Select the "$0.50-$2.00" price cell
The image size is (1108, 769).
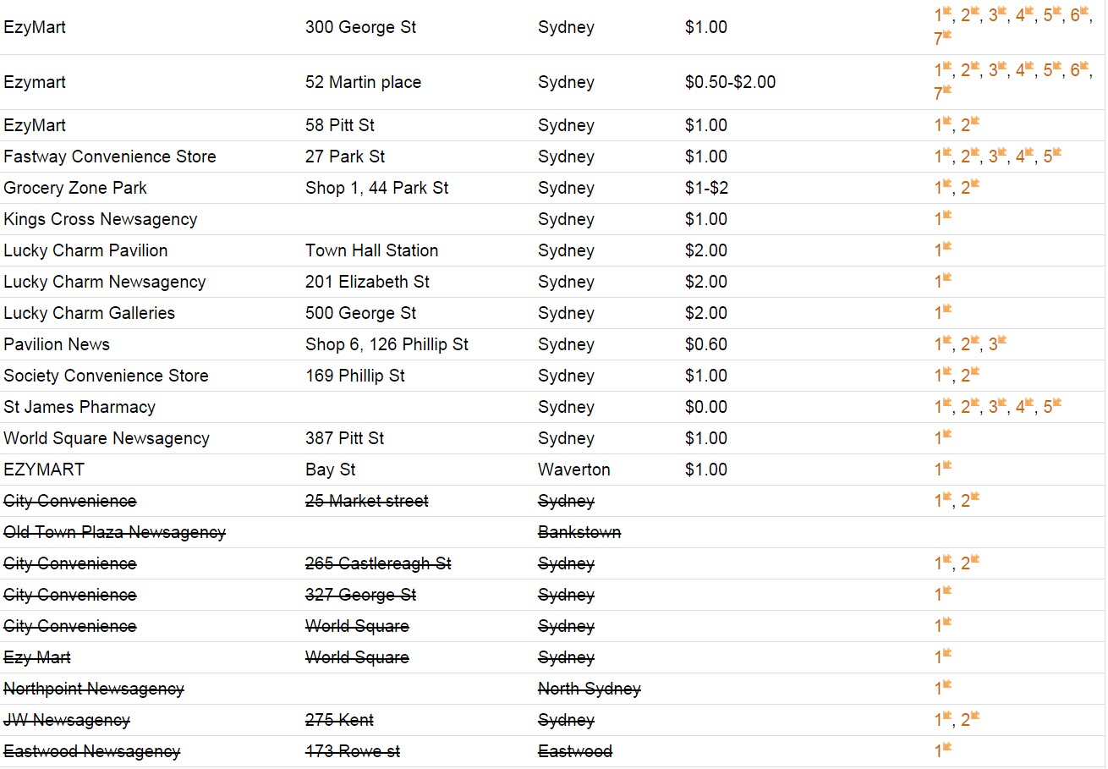coord(731,82)
